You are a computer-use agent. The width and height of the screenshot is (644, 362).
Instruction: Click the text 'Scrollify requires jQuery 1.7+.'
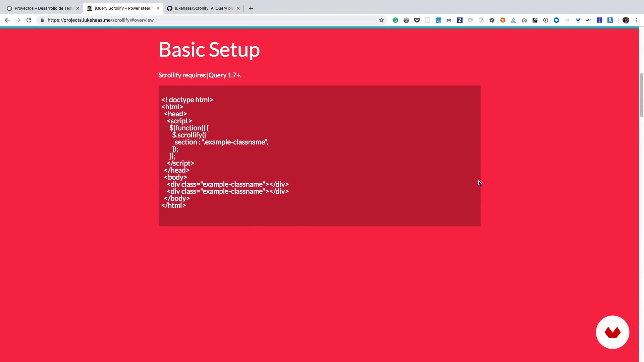pyautogui.click(x=200, y=75)
